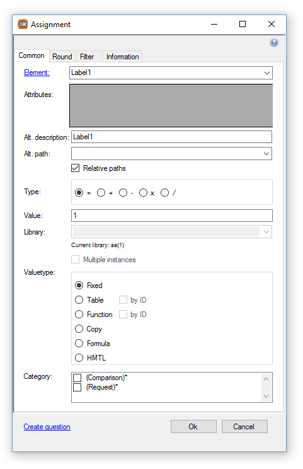The width and height of the screenshot is (303, 469).
Task: Open help via the blue question icon
Action: 274,42
